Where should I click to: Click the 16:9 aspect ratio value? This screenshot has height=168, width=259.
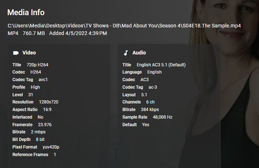tap(47, 110)
